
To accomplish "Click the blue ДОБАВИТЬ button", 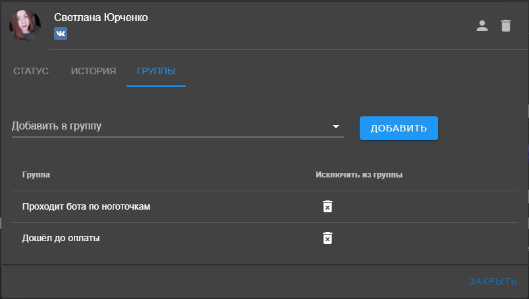I will coord(399,128).
